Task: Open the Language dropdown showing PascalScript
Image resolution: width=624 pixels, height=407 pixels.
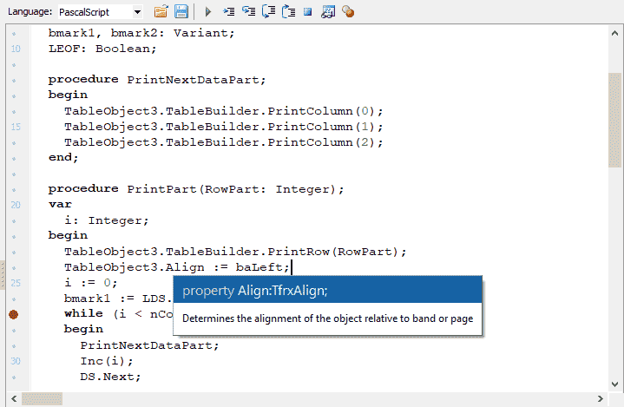Action: tap(101, 12)
